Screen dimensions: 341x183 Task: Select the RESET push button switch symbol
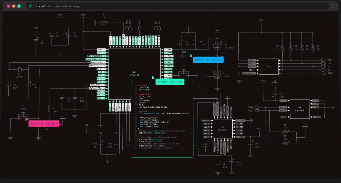(x=23, y=116)
